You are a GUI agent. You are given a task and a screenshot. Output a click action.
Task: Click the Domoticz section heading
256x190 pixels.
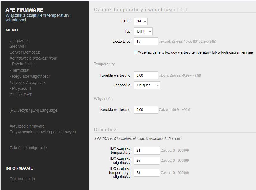[105, 130]
